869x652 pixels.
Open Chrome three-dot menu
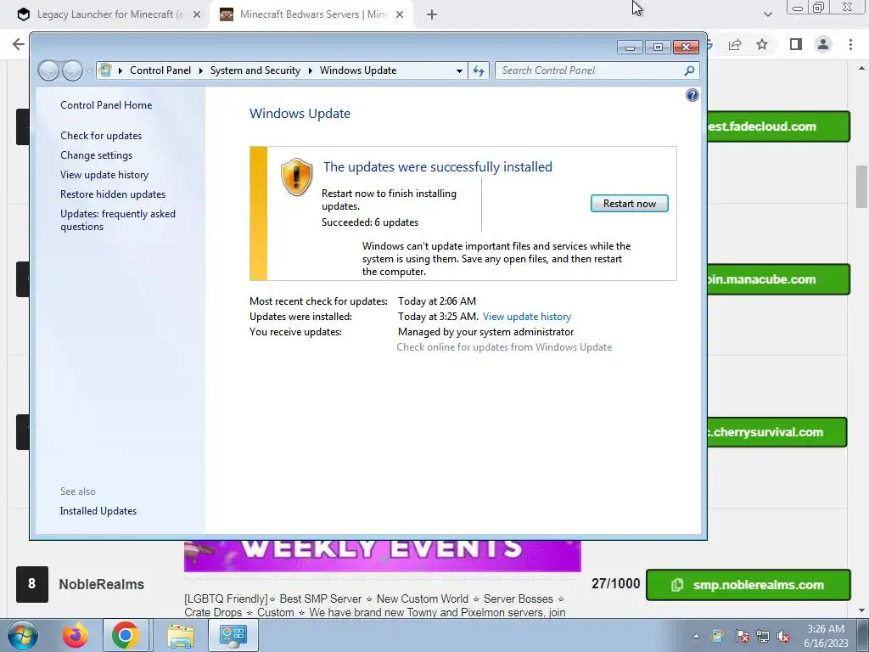[850, 44]
